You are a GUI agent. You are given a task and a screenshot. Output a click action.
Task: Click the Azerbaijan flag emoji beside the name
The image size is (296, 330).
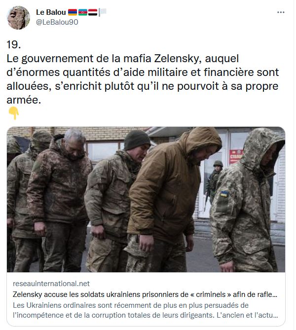click(x=83, y=12)
